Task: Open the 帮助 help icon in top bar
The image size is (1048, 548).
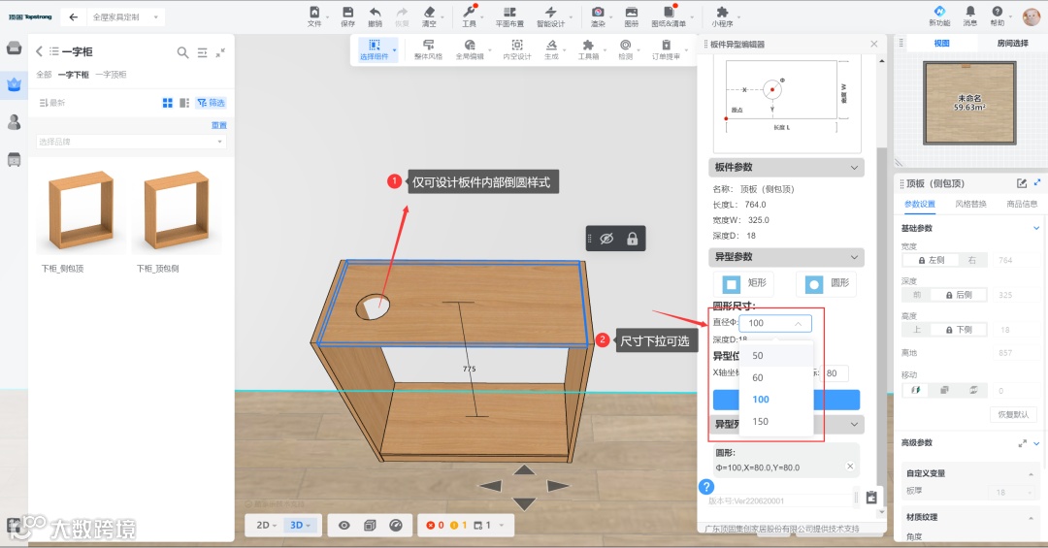Action: [998, 12]
